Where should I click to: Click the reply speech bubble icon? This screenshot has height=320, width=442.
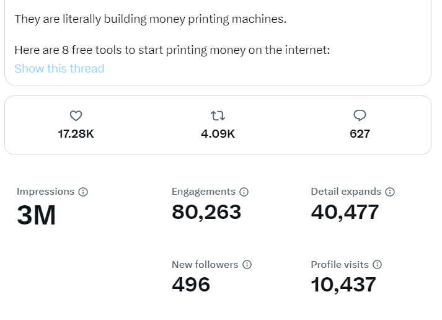coord(360,115)
